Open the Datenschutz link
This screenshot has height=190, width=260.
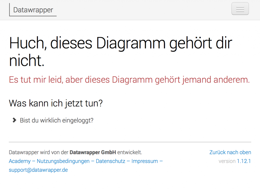pos(110,161)
